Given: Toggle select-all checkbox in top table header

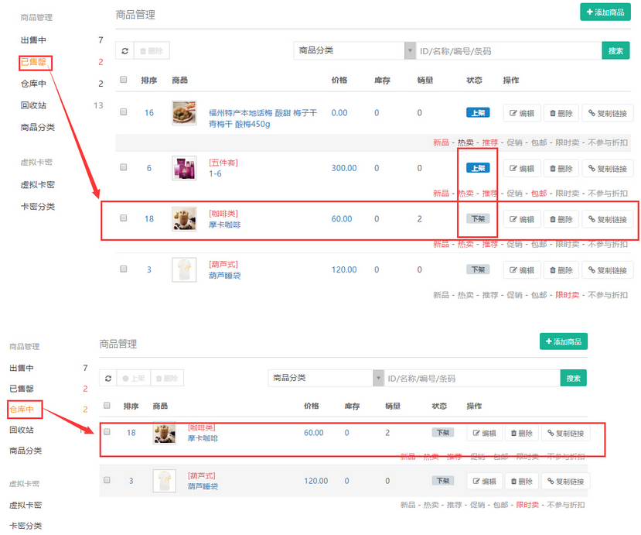Looking at the screenshot, I should (124, 80).
